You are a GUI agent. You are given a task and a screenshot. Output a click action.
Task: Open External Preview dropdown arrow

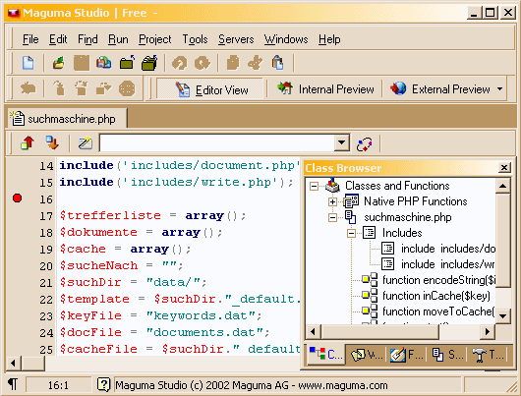pos(499,89)
